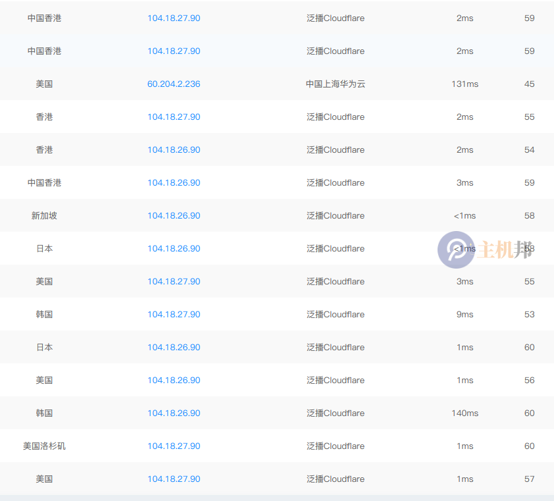The width and height of the screenshot is (554, 501).
Task: Select the value 45 in the 美国 row
Action: 529,84
